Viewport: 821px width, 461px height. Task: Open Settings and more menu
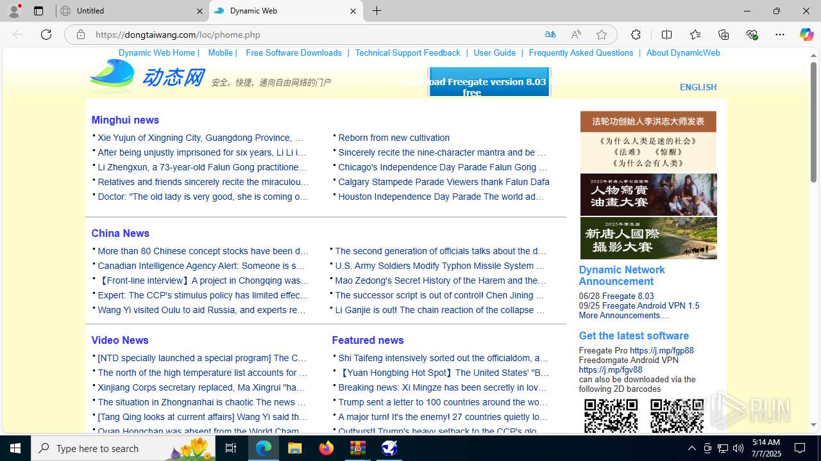[x=780, y=35]
